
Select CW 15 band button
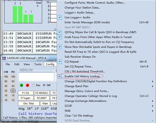(6, 95)
